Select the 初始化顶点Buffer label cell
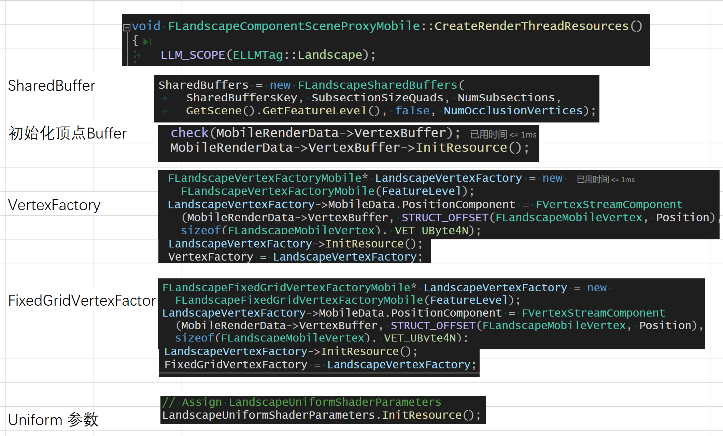 pyautogui.click(x=67, y=133)
